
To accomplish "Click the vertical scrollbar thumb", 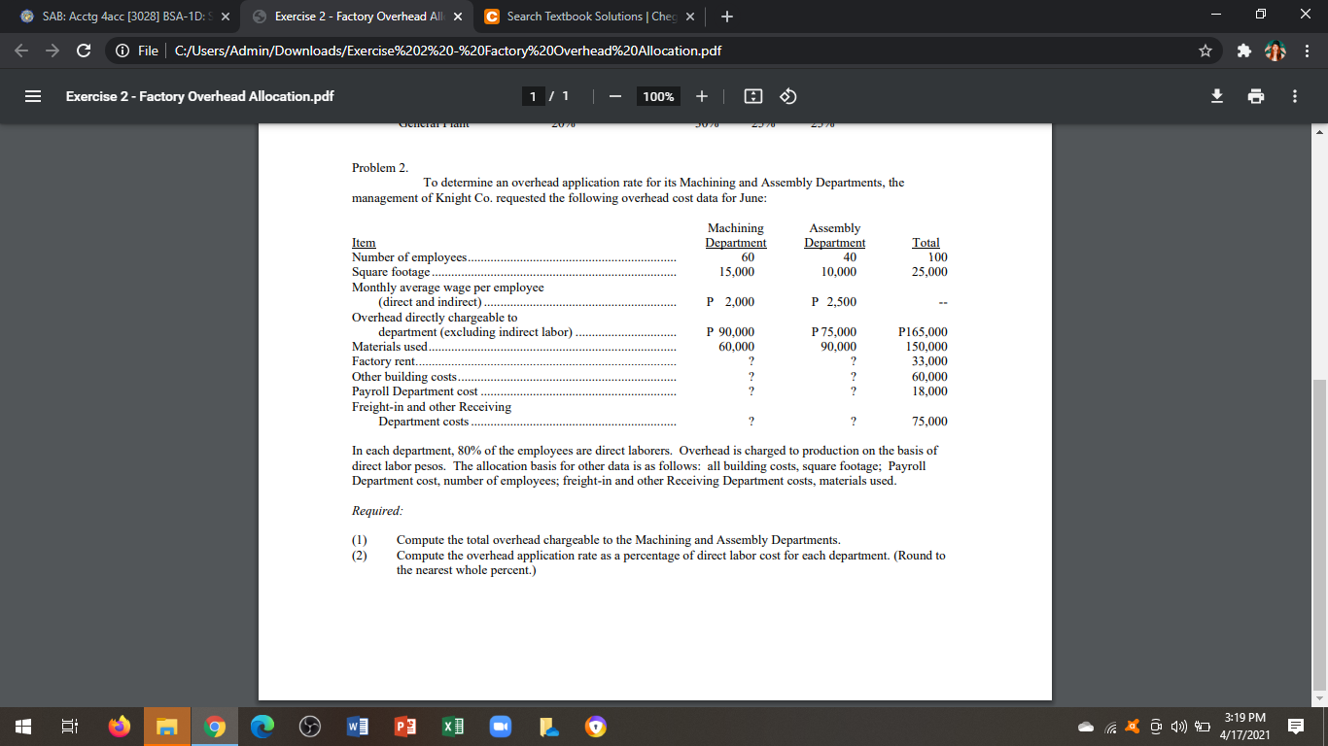I will (1320, 532).
